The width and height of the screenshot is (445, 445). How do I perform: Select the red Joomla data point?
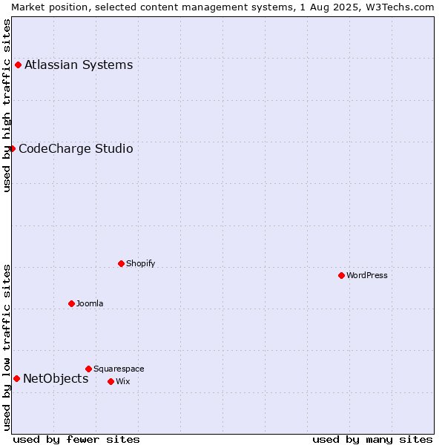[71, 303]
